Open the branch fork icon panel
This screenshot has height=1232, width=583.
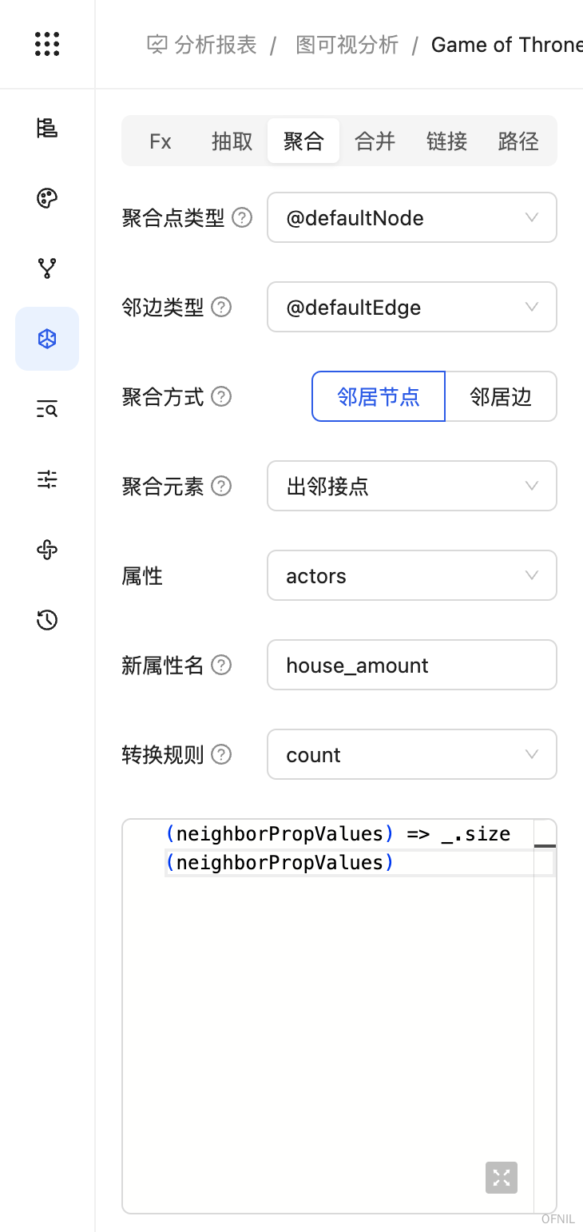(x=47, y=268)
